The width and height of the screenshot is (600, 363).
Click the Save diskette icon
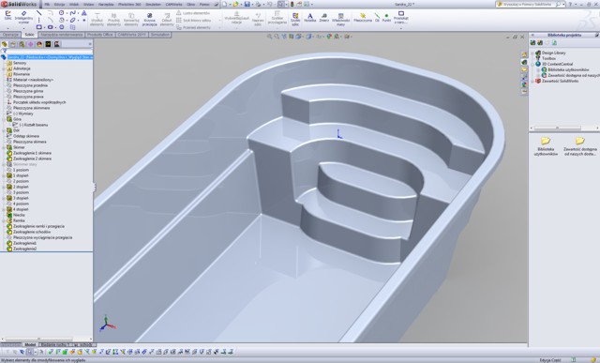tap(247, 4)
